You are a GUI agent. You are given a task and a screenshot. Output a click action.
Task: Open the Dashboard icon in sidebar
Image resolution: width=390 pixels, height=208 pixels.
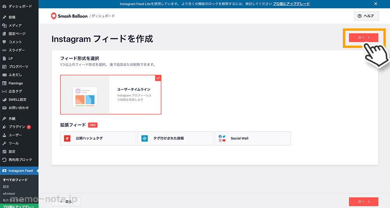(x=4, y=6)
